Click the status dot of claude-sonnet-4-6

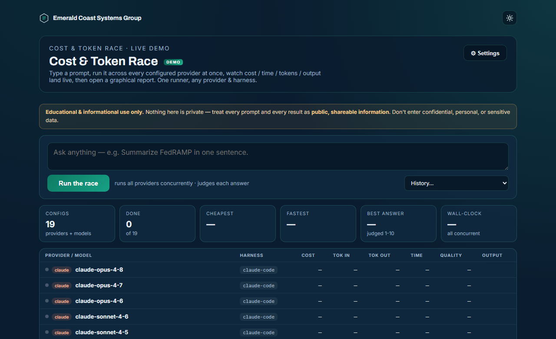(47, 316)
